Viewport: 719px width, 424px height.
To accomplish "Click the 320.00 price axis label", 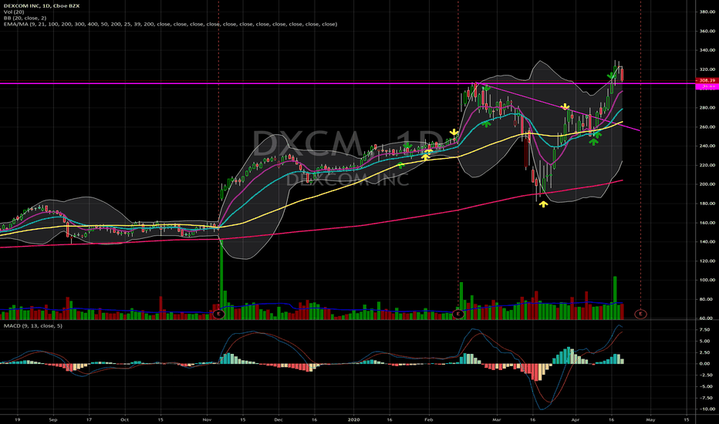I will pos(707,69).
